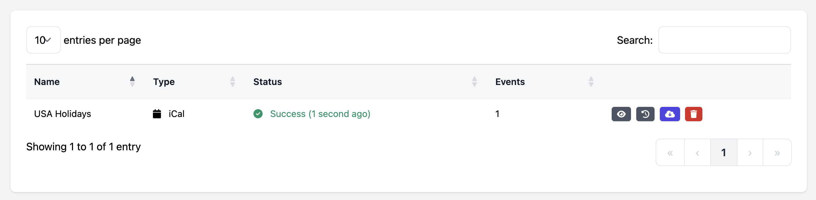Open the entries per page dropdown
Screen dimensions: 816x200
pos(43,40)
